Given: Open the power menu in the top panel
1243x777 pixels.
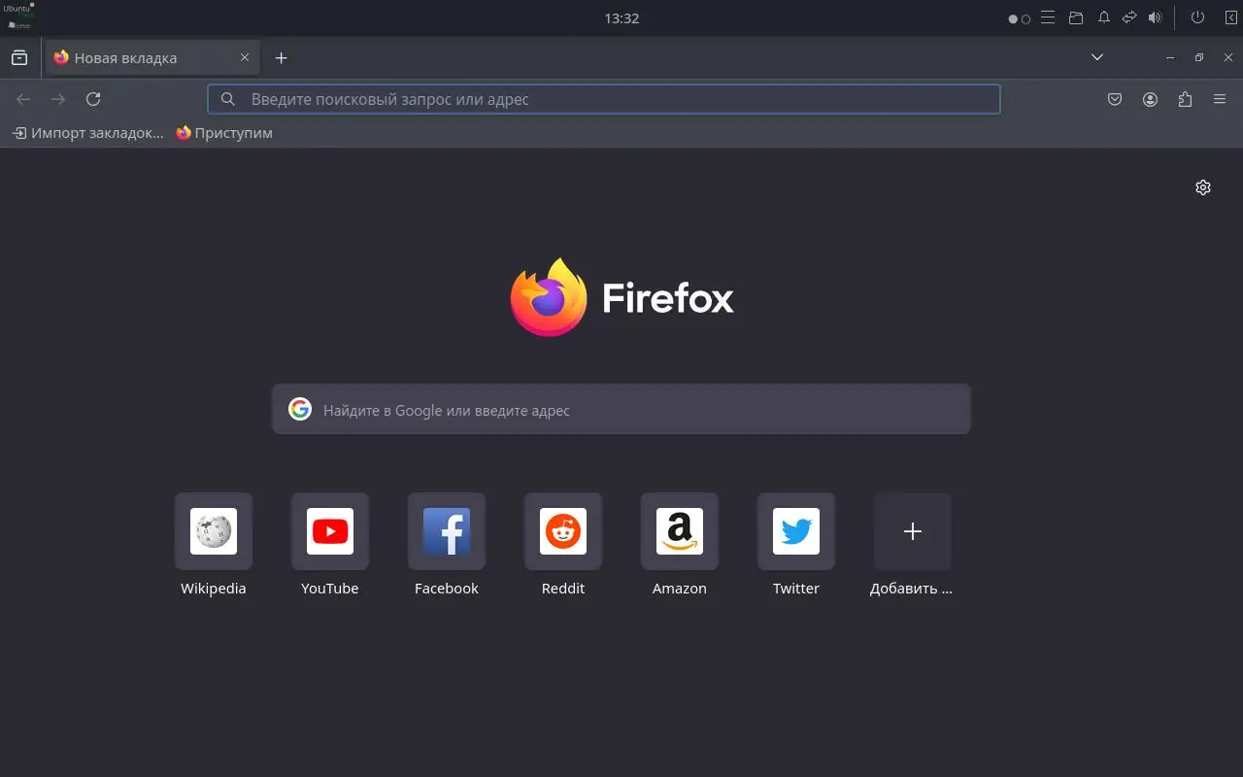Looking at the screenshot, I should click(1197, 17).
